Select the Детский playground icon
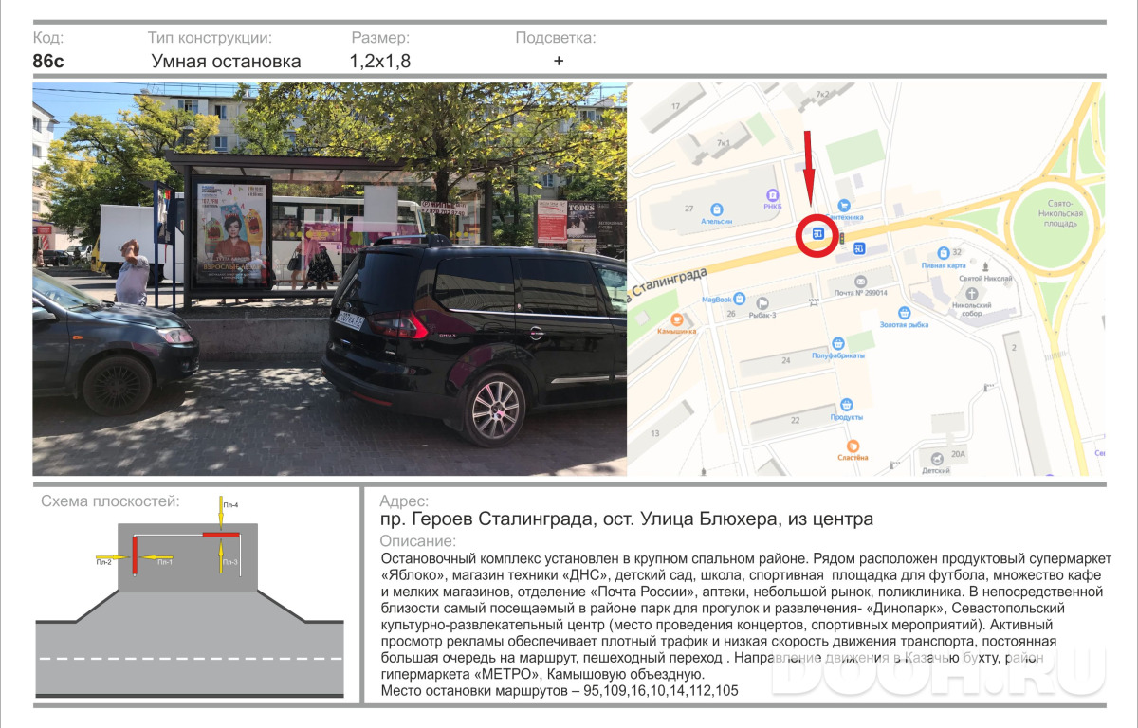This screenshot has height=728, width=1138. click(x=936, y=457)
